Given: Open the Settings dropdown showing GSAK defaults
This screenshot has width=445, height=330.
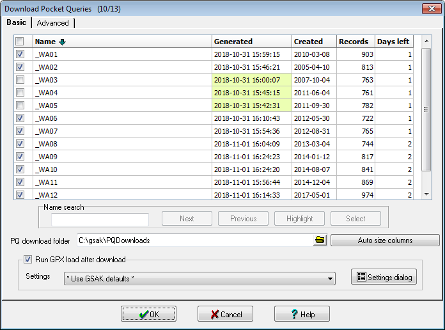Looking at the screenshot, I should 199,279.
